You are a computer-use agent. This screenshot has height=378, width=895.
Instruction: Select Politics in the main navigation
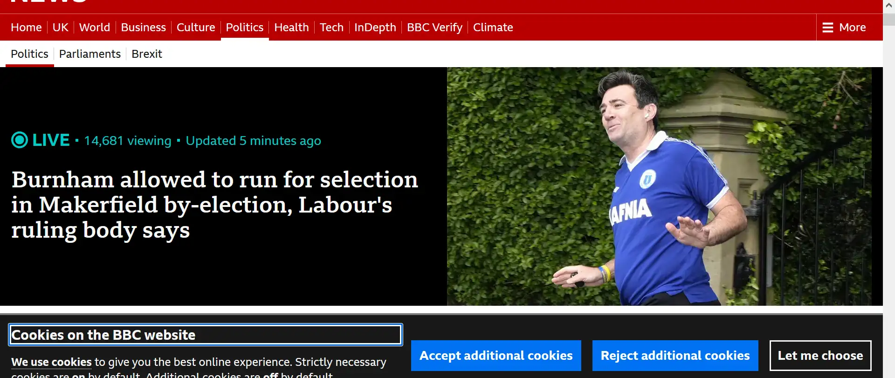tap(245, 27)
